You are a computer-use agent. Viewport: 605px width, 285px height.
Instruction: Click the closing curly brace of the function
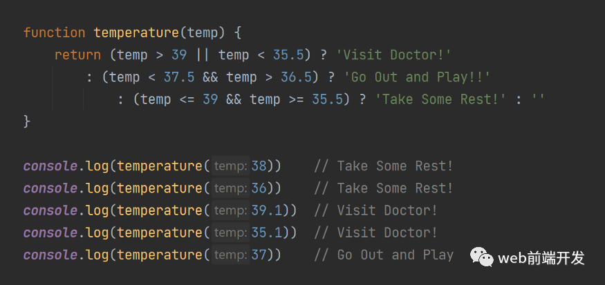tap(27, 121)
